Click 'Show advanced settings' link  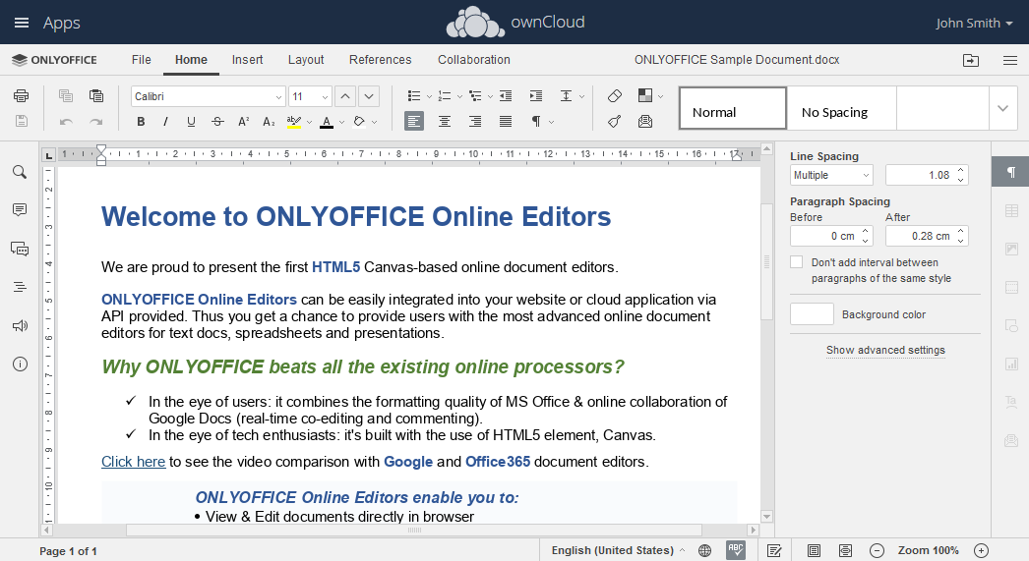(x=885, y=350)
